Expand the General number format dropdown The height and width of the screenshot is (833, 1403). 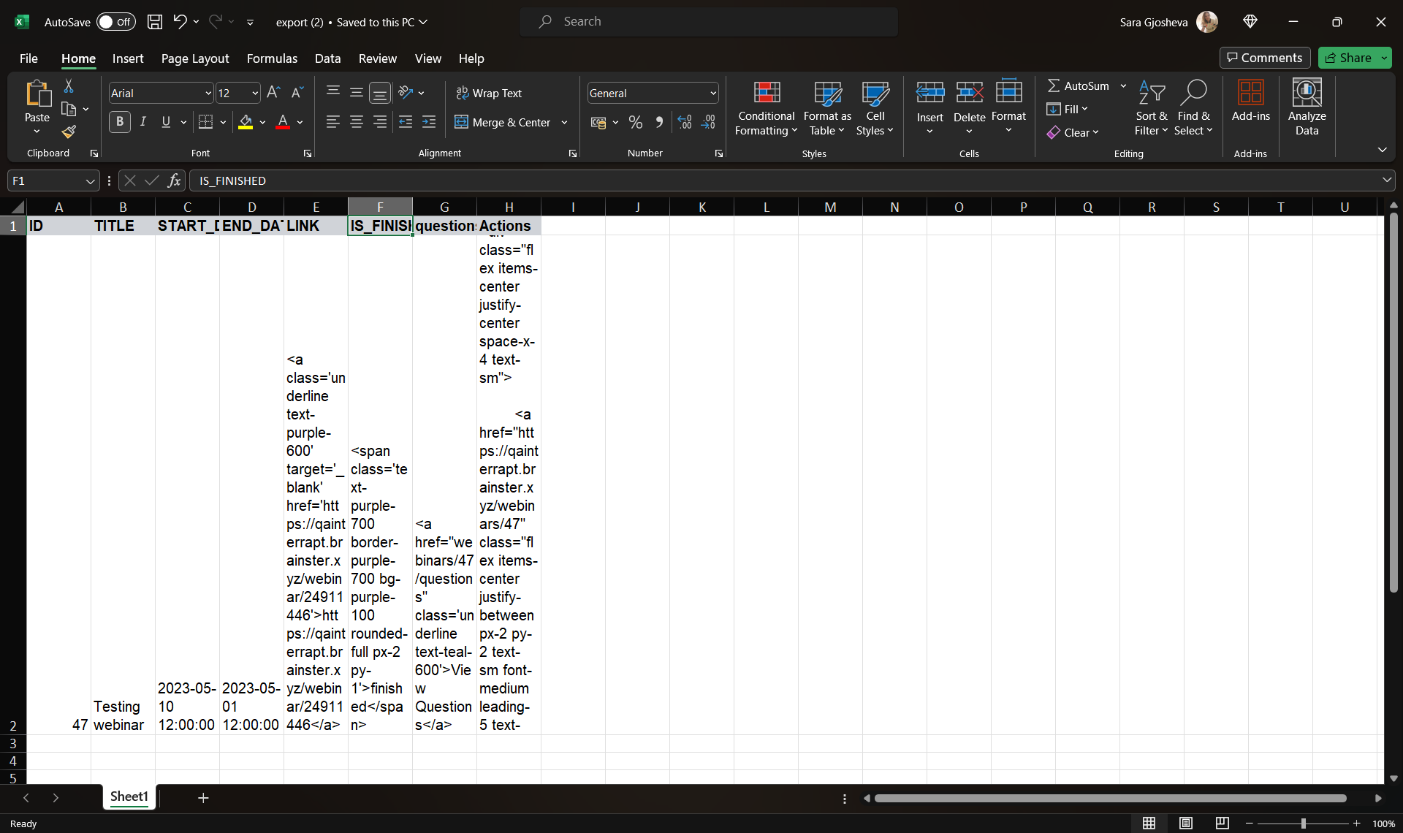(x=712, y=94)
